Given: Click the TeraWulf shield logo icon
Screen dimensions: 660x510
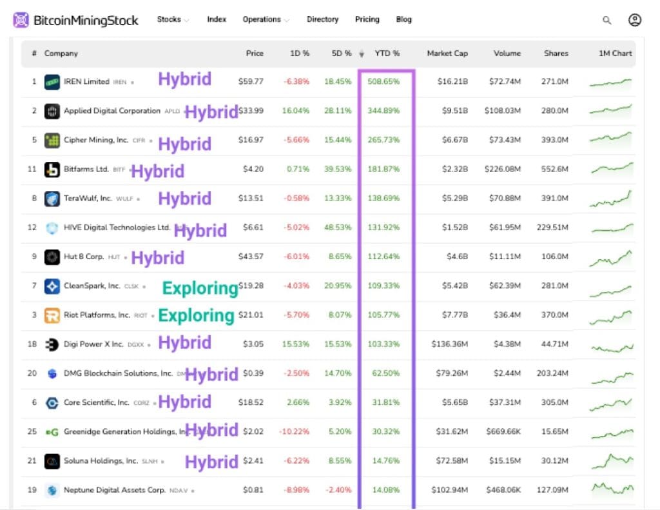Looking at the screenshot, I should (52, 199).
